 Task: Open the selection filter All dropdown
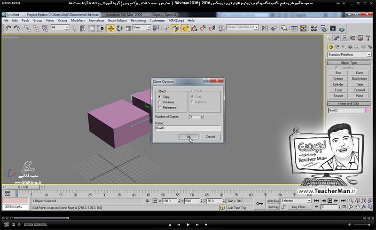[60, 27]
